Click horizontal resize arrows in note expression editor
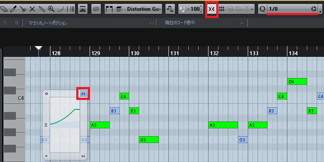 (83, 156)
